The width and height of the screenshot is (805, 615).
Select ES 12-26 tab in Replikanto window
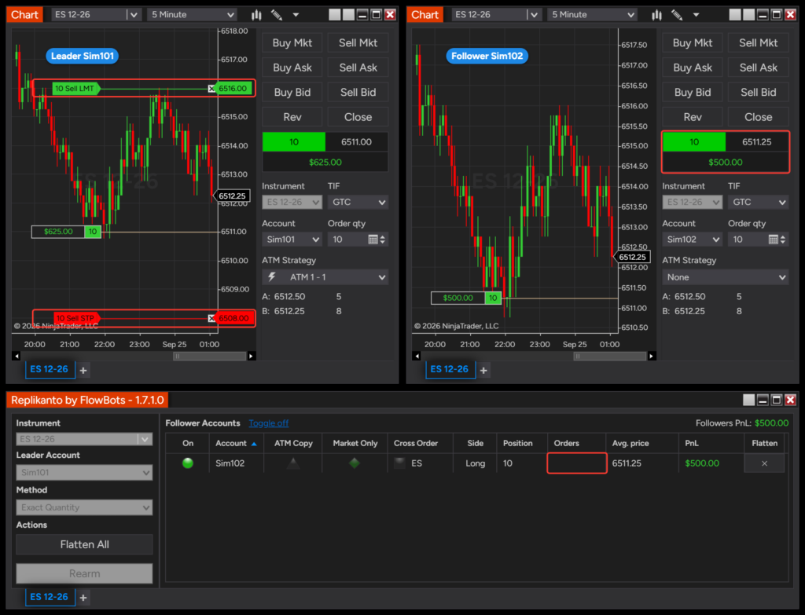pyautogui.click(x=50, y=597)
